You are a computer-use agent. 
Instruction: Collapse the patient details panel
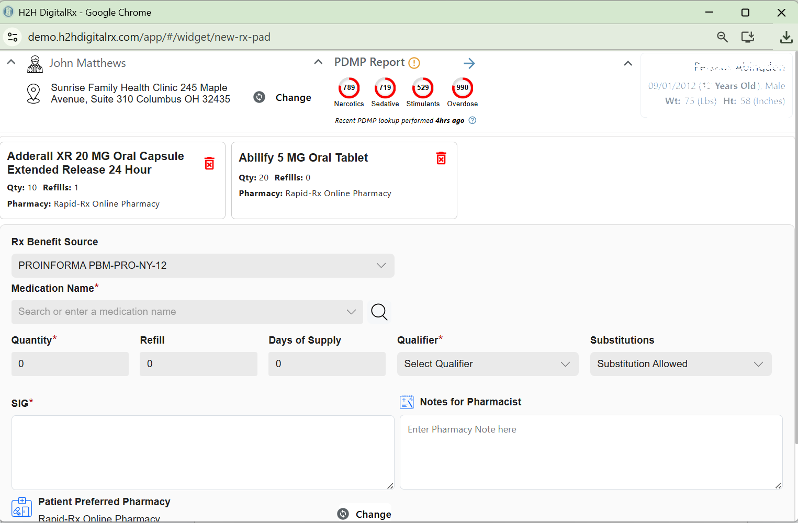point(628,63)
